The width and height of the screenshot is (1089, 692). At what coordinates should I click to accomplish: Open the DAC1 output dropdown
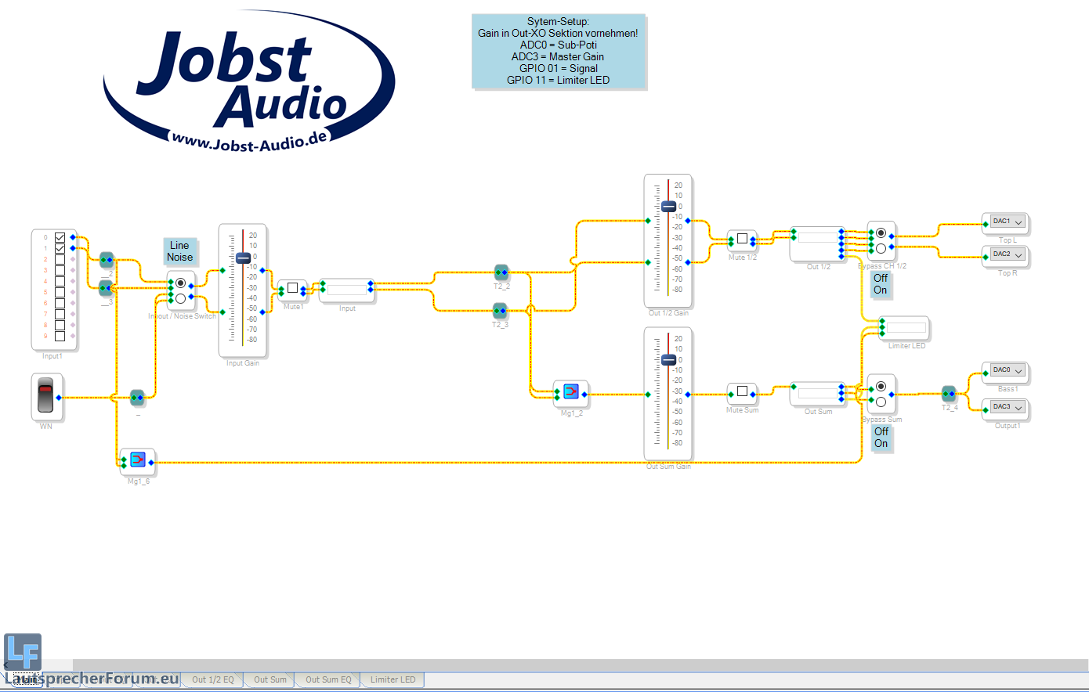coord(1018,222)
